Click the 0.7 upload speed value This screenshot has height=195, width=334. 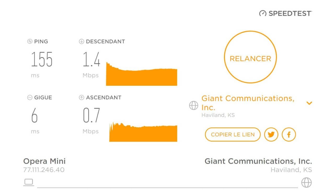click(x=91, y=115)
